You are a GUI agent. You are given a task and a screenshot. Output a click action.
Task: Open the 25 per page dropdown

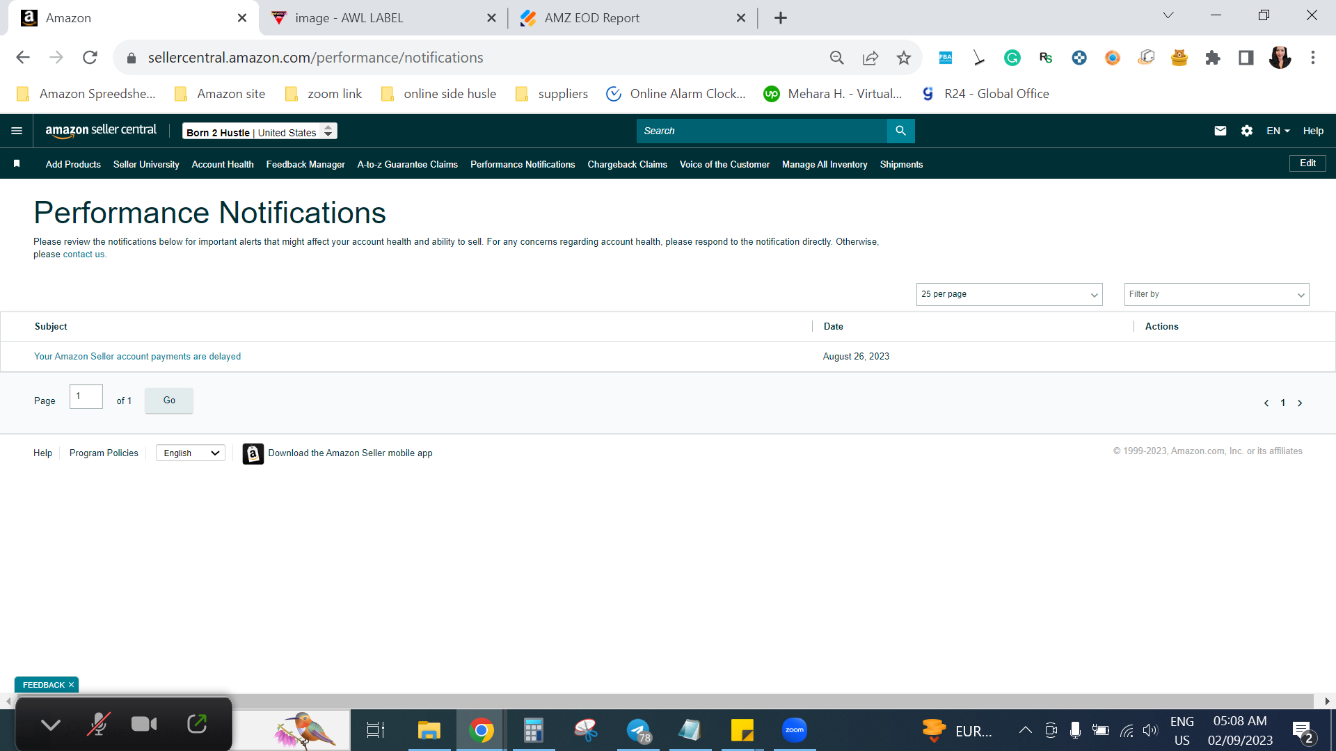tap(1009, 294)
